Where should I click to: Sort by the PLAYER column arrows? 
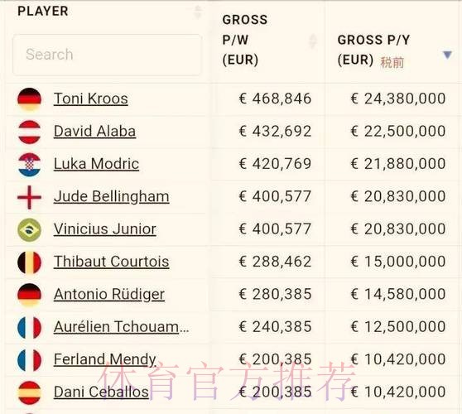(198, 12)
